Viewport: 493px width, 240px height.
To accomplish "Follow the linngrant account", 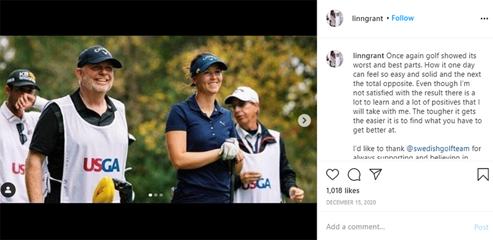I will tap(402, 18).
